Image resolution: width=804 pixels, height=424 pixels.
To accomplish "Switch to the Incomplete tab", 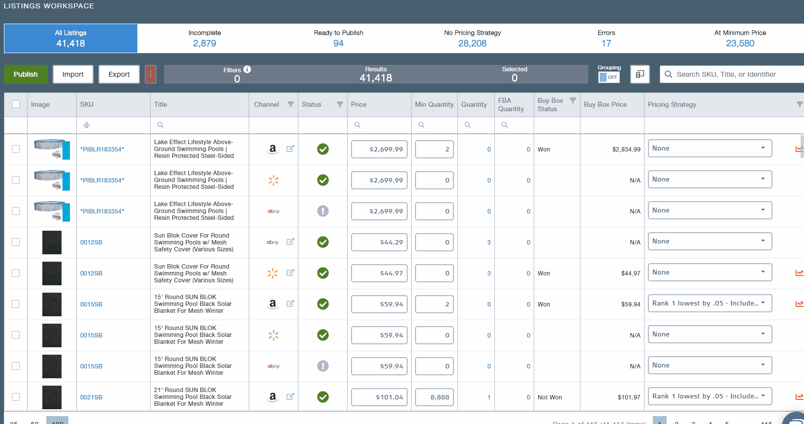I will 204,38.
